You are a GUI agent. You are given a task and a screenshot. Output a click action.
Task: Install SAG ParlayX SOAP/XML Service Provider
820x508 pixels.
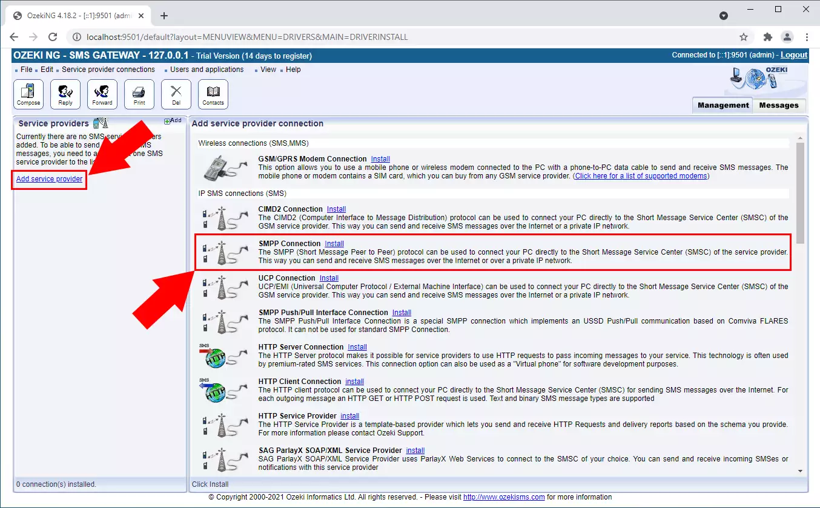pyautogui.click(x=415, y=451)
